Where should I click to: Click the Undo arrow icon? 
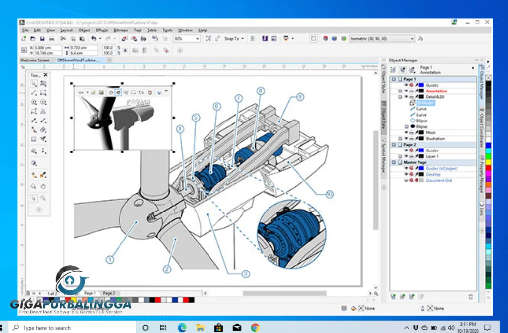pos(93,39)
